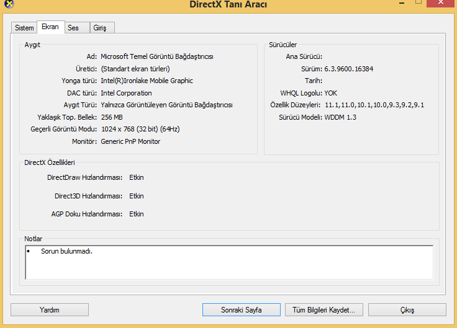Click the Sonraki Sayfa button
Image resolution: width=457 pixels, height=328 pixels.
tap(242, 309)
